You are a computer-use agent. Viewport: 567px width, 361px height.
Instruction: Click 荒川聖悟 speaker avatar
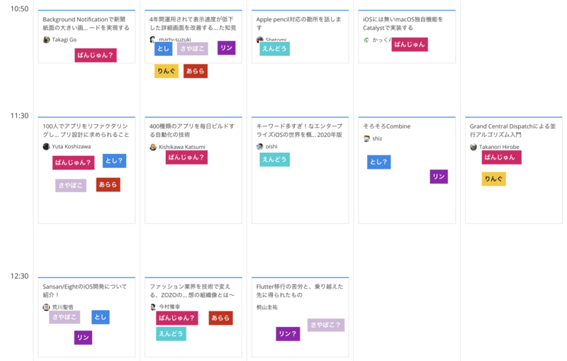pos(46,307)
